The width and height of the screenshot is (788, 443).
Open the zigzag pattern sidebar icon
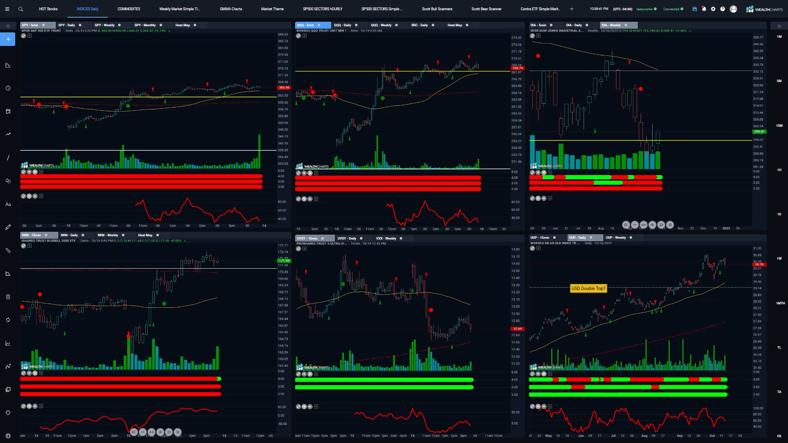pyautogui.click(x=8, y=366)
